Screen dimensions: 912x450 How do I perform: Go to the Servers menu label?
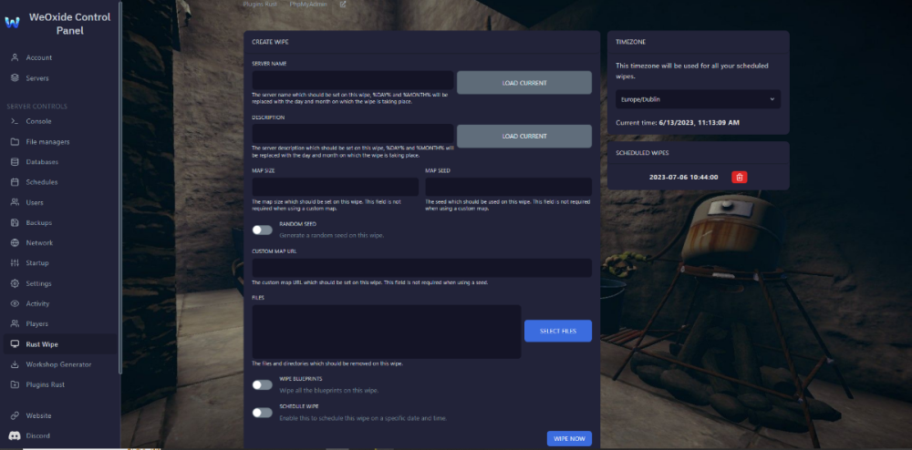pyautogui.click(x=37, y=77)
